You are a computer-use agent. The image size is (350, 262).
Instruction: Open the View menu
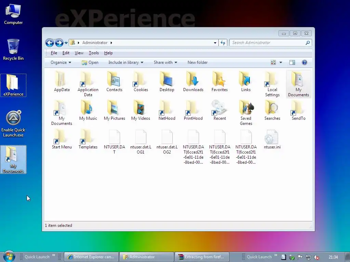coord(79,53)
